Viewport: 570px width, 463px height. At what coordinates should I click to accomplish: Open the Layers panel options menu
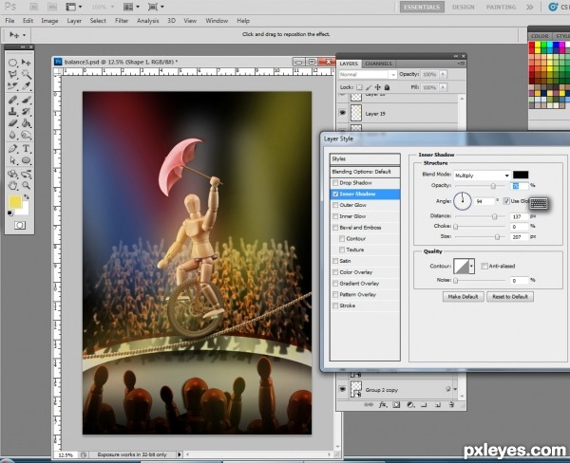tap(461, 64)
